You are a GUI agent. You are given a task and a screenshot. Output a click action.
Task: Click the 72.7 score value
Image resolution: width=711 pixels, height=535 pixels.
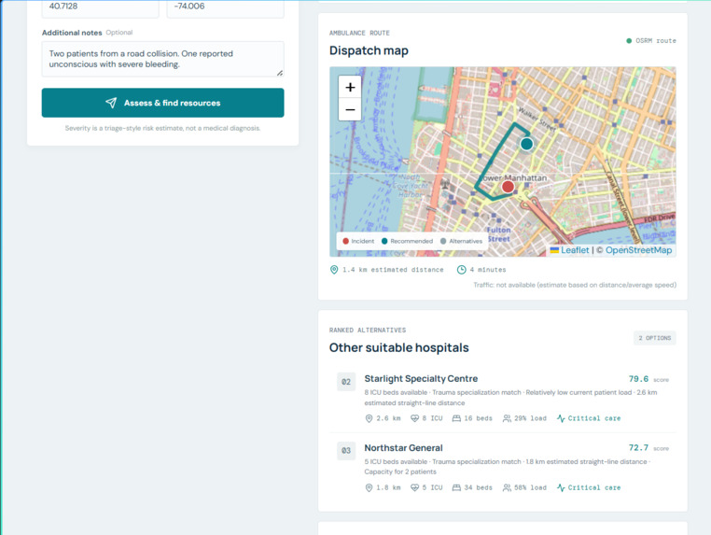638,448
